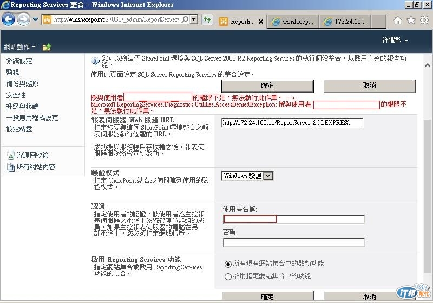Open Favorites star icon
This screenshot has height=303, width=433.
411,20
